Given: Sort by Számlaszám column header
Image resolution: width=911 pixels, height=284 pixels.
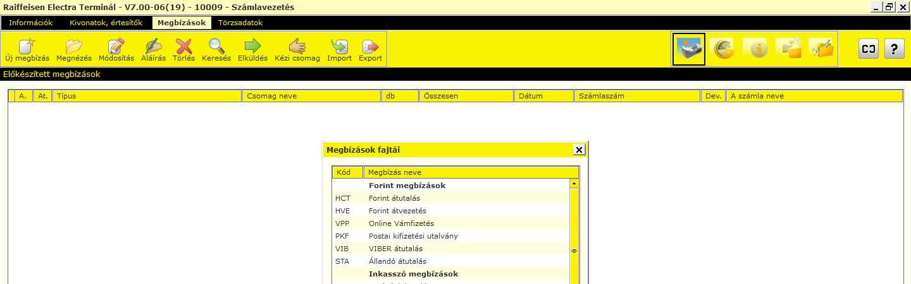Looking at the screenshot, I should [638, 96].
